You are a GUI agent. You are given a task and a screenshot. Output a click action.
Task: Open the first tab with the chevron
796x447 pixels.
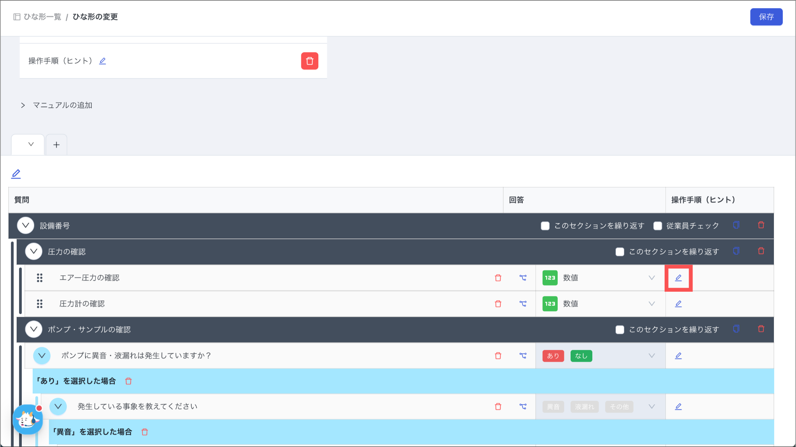[x=31, y=144]
